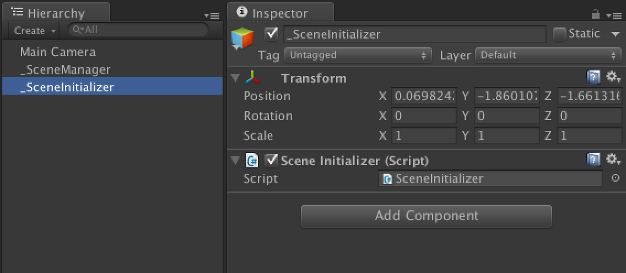Open Scene Initializer script help icon
This screenshot has height=273, width=626.
coord(593,160)
